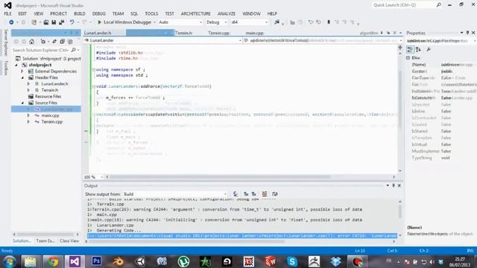Click the Property Pages wrench icon
The height and width of the screenshot is (268, 477).
pos(429,49)
